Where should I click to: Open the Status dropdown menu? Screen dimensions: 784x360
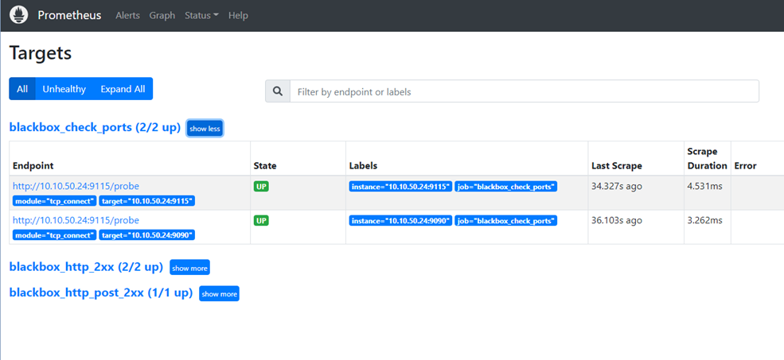coord(201,15)
